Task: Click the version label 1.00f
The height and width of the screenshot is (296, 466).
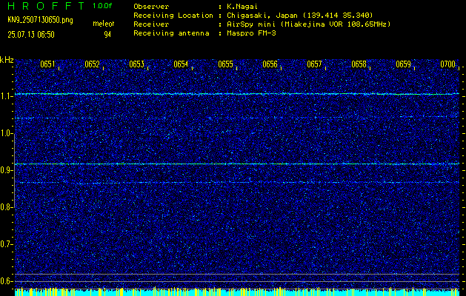Action: [102, 6]
